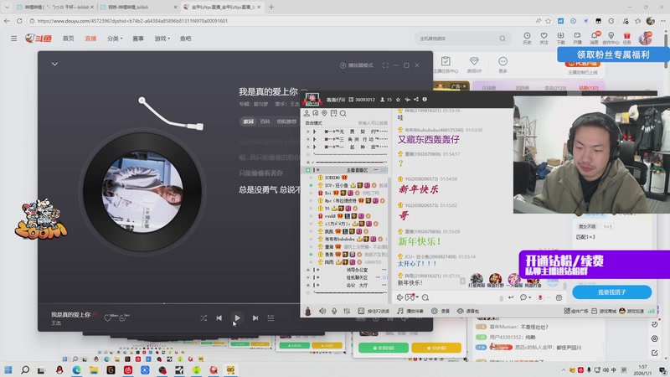Expand 挂机聊天区 channel in tree
Image resolution: width=670 pixels, height=377 pixels.
[x=308, y=277]
